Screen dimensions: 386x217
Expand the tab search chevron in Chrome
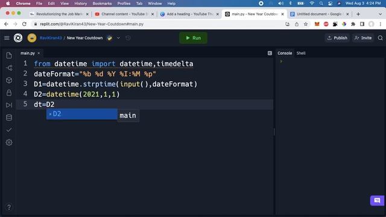click(x=380, y=14)
